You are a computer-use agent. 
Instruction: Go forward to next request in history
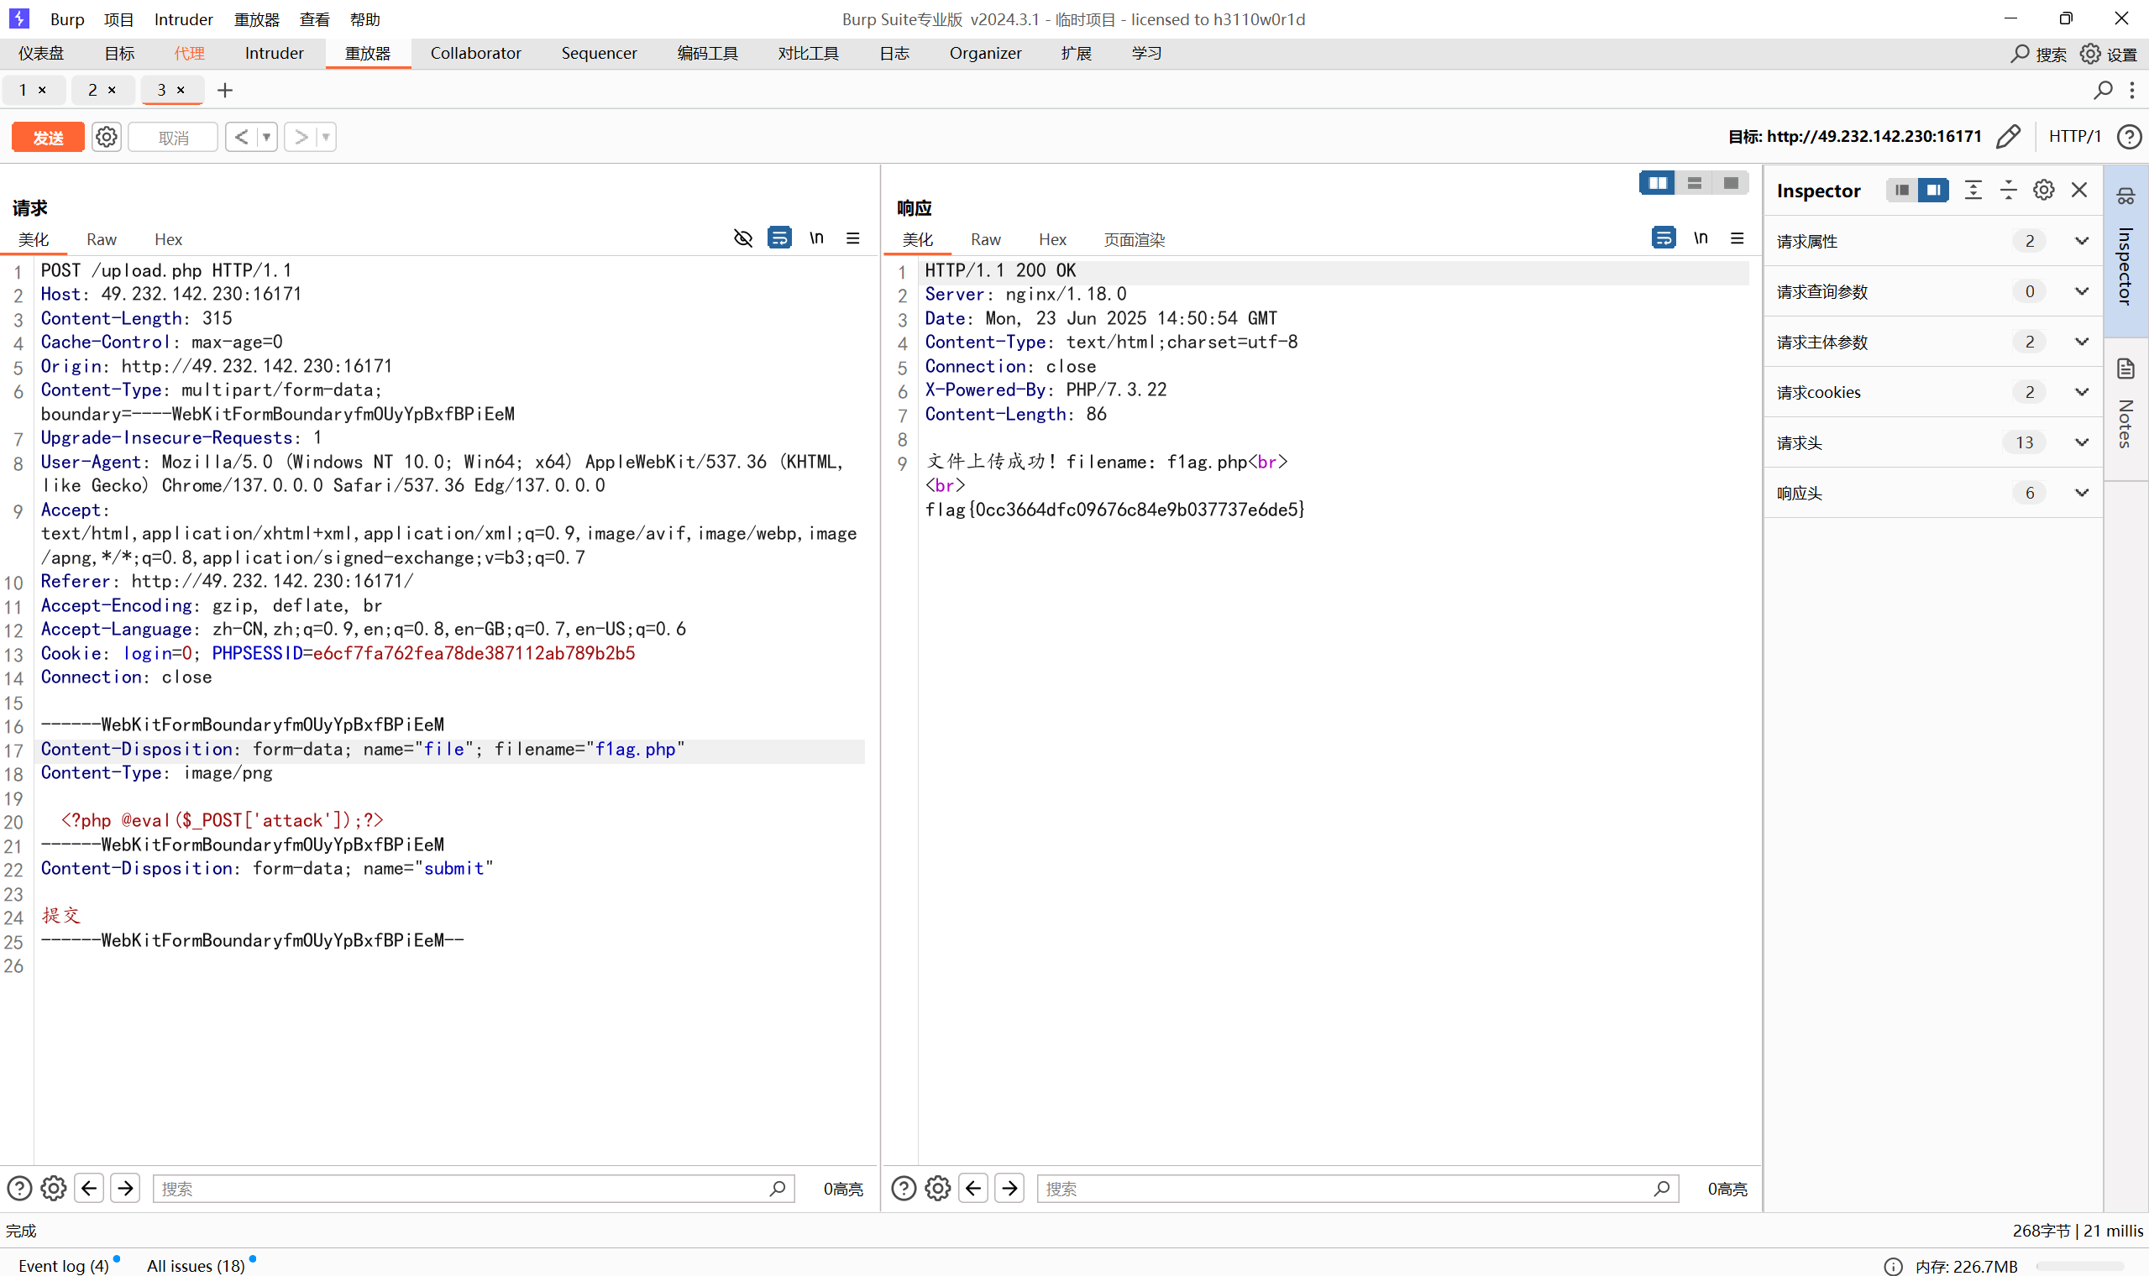pyautogui.click(x=300, y=137)
